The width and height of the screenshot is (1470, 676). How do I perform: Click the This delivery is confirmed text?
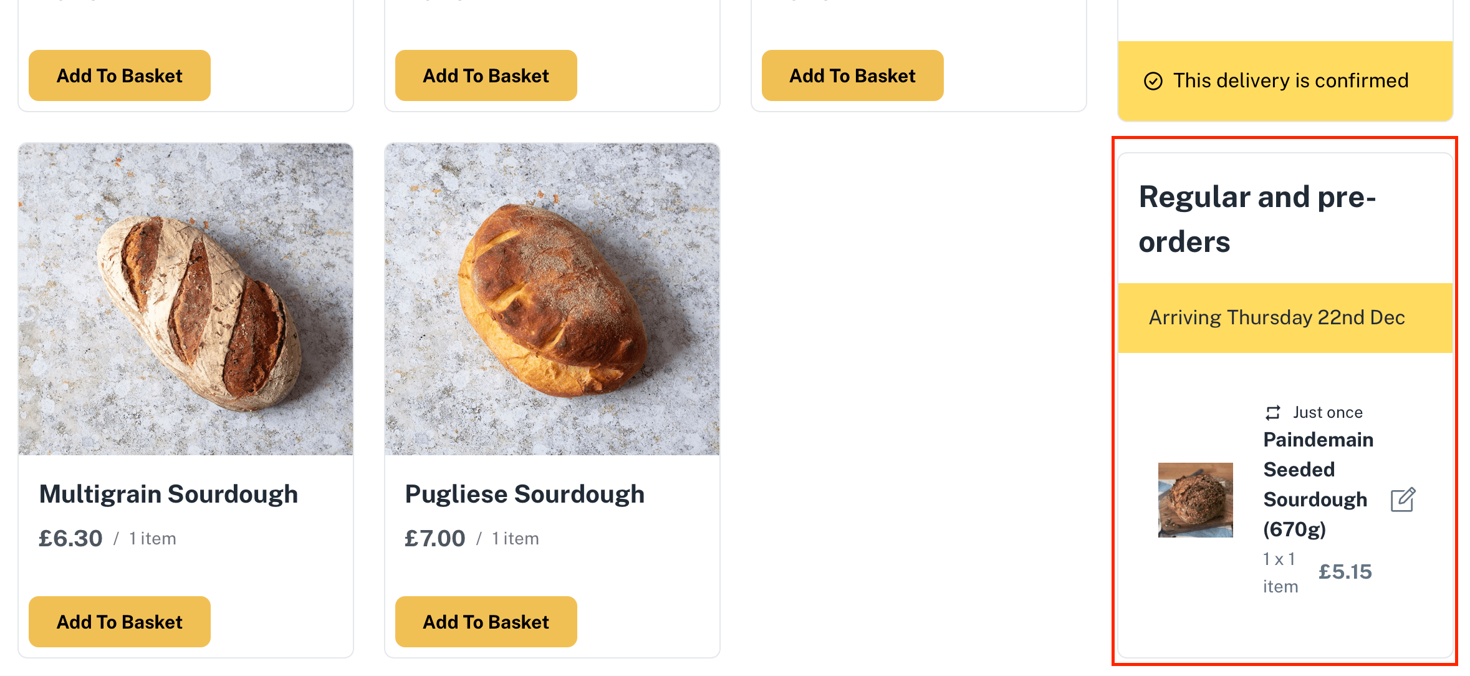pyautogui.click(x=1290, y=81)
